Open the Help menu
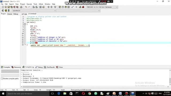This screenshot has width=171, height=96. coord(53,4)
